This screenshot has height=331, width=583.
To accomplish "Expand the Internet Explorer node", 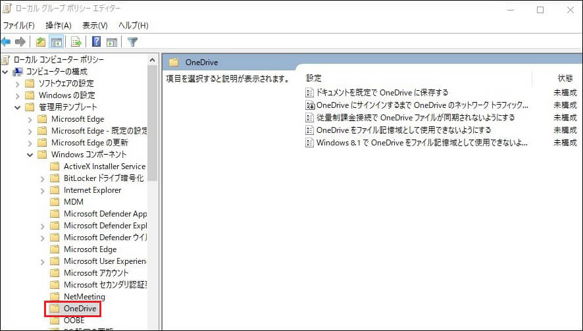I will [x=42, y=191].
